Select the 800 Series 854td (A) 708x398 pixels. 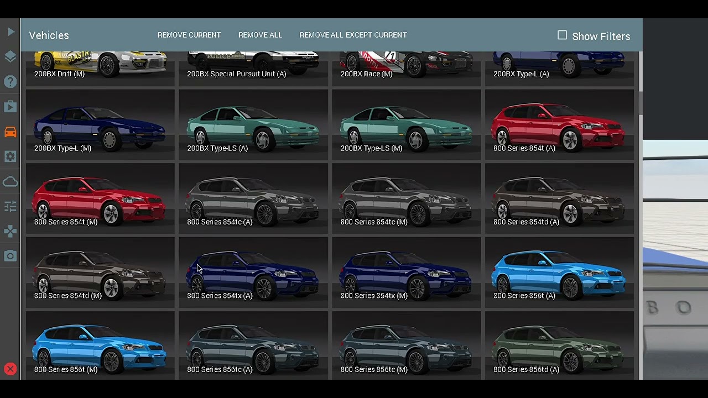click(x=559, y=198)
